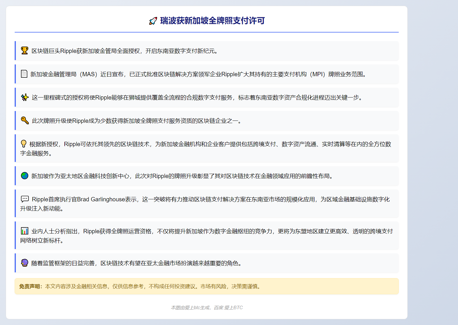Click the sparkles emoji icon
The width and height of the screenshot is (458, 325).
click(25, 97)
